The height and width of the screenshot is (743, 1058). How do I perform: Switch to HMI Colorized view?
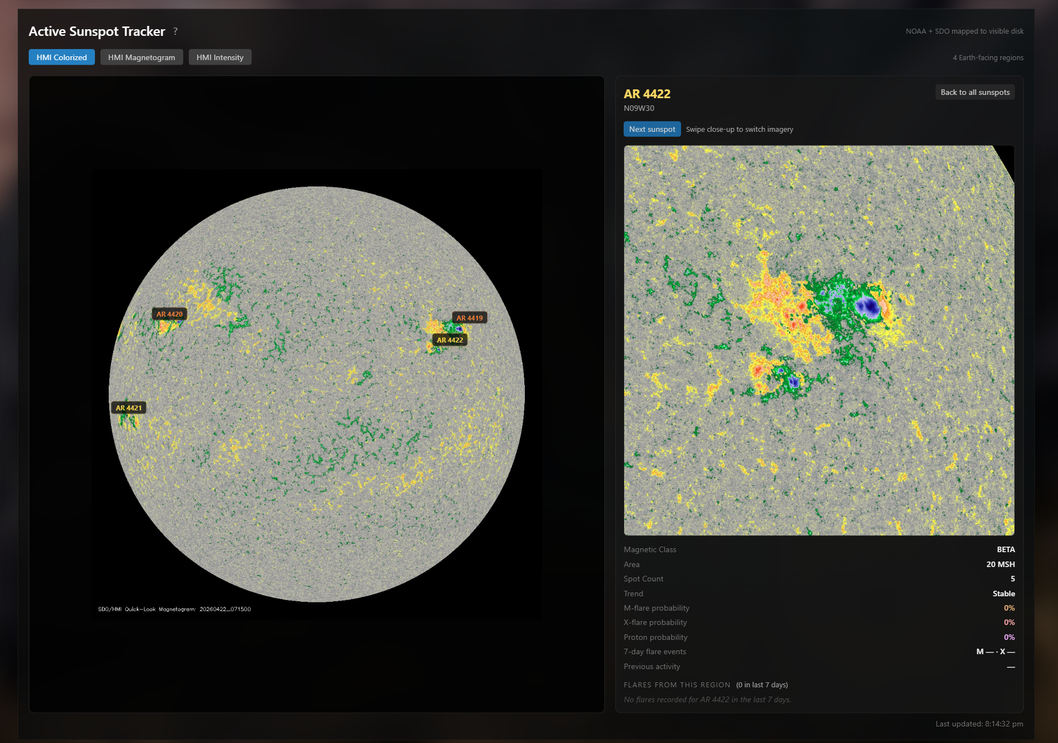coord(62,57)
